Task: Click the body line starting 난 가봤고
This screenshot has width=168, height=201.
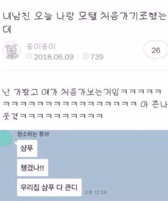Action: tap(82, 92)
